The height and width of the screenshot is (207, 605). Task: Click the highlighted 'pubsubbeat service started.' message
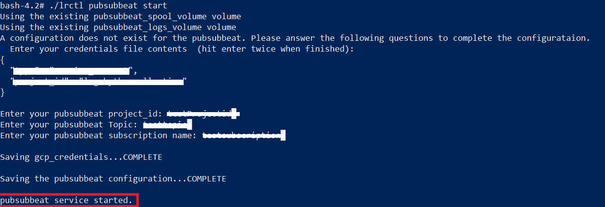point(66,201)
